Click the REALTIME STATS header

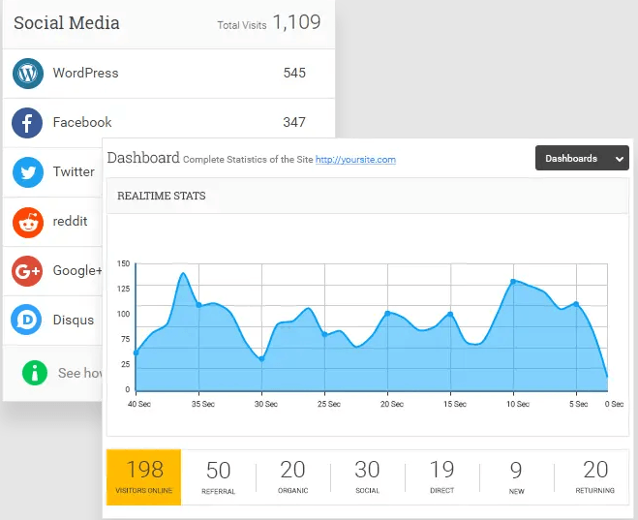coord(162,196)
